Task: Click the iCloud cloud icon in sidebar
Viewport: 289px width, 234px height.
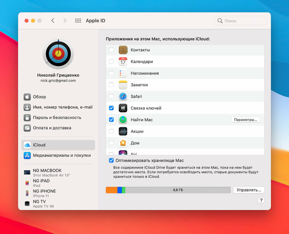Action: (x=27, y=145)
